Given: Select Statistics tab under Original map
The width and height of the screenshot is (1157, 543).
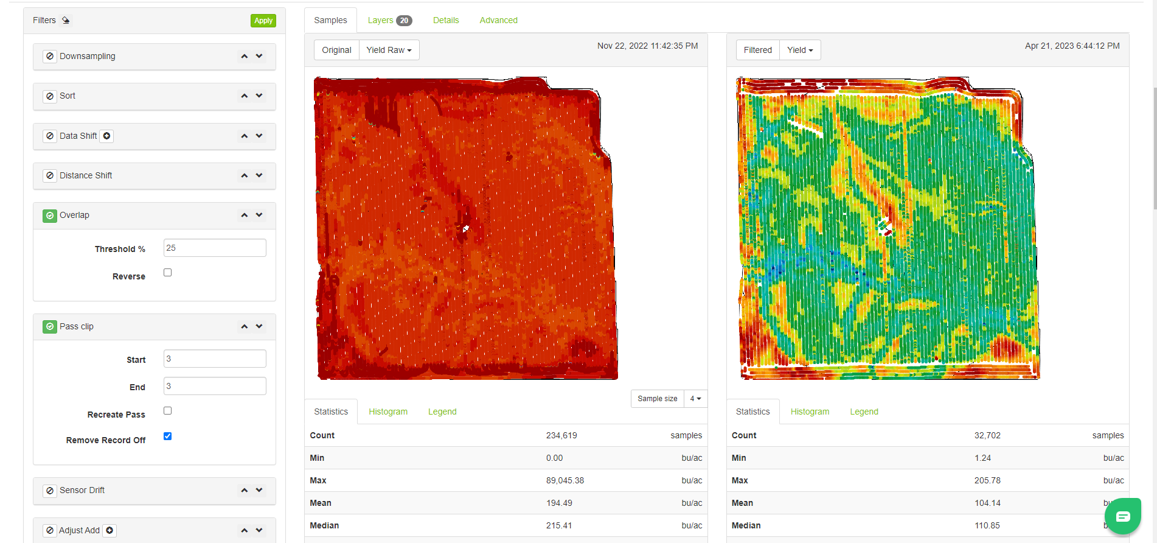Looking at the screenshot, I should click(x=331, y=412).
